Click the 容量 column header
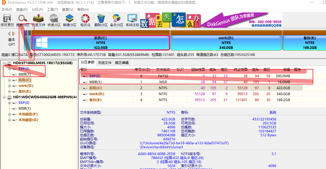 pyautogui.click(x=282, y=70)
